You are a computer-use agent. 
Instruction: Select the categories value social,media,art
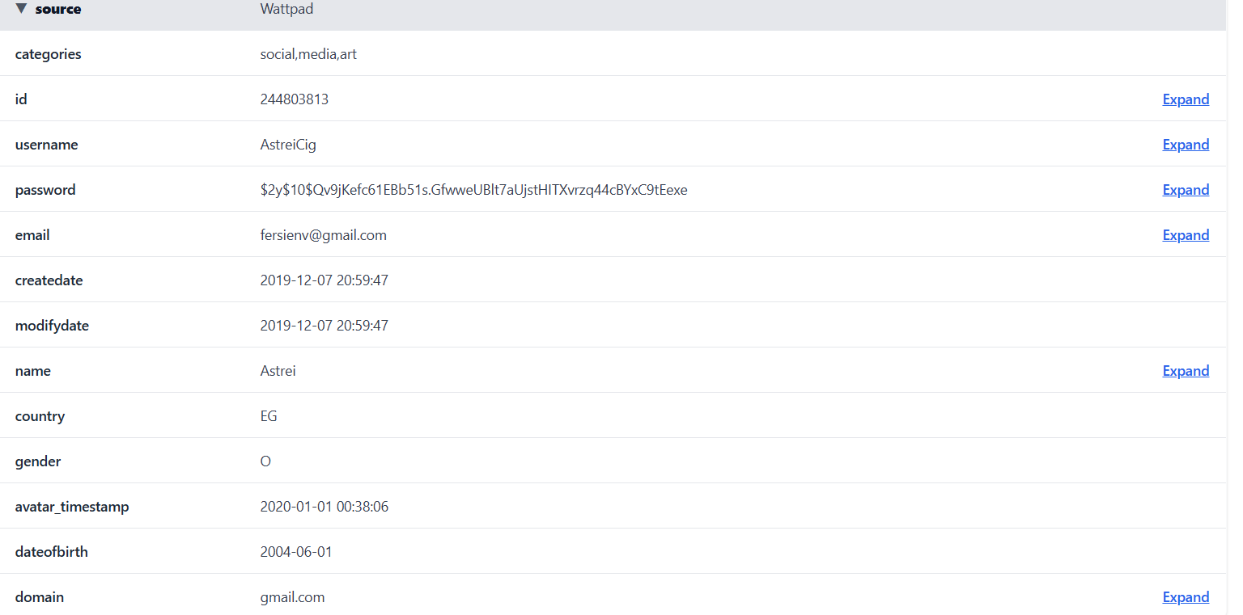[308, 54]
